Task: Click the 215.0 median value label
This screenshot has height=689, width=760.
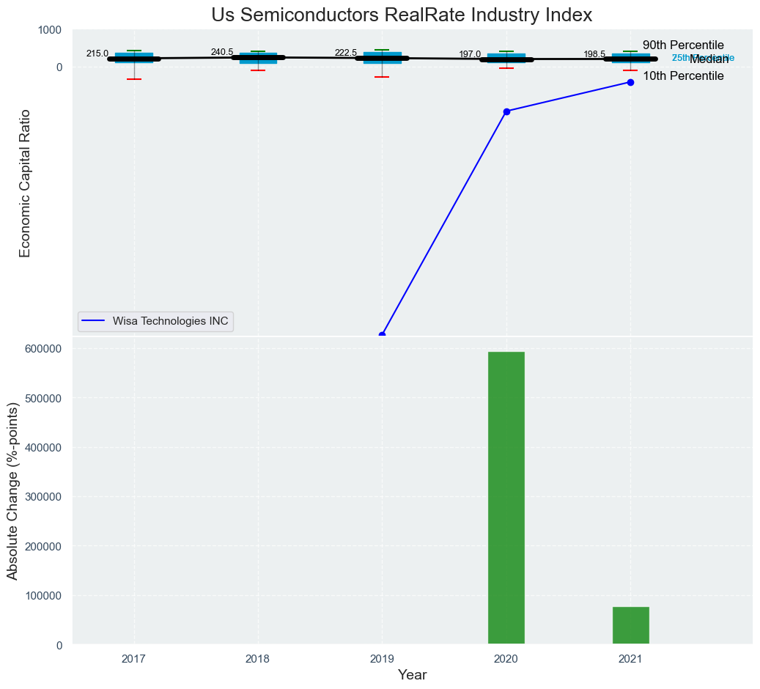Action: tap(97, 54)
